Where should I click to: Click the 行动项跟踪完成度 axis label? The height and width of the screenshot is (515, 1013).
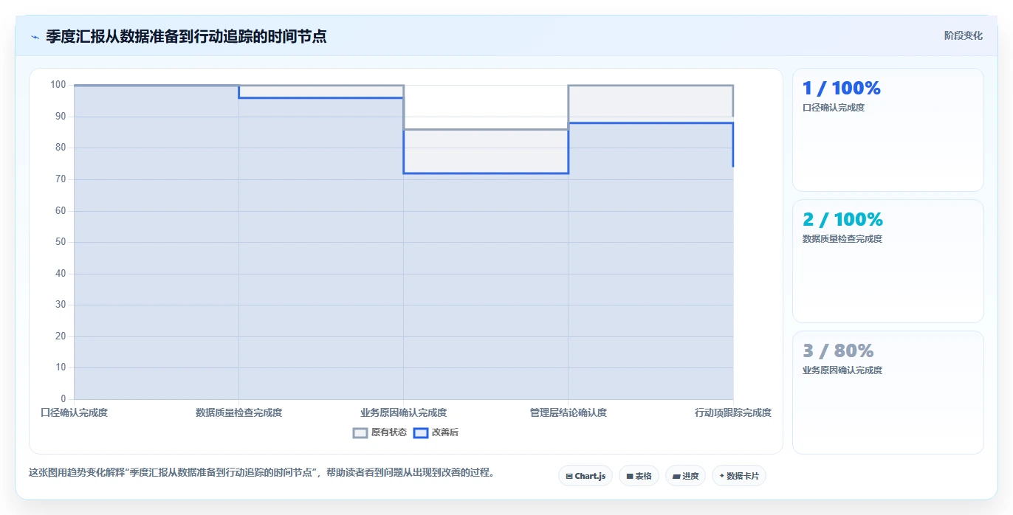coord(733,412)
